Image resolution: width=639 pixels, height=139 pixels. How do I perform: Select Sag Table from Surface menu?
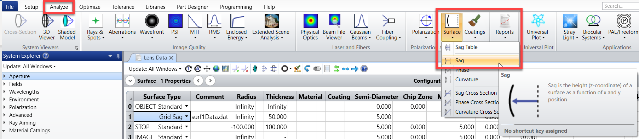(480, 47)
